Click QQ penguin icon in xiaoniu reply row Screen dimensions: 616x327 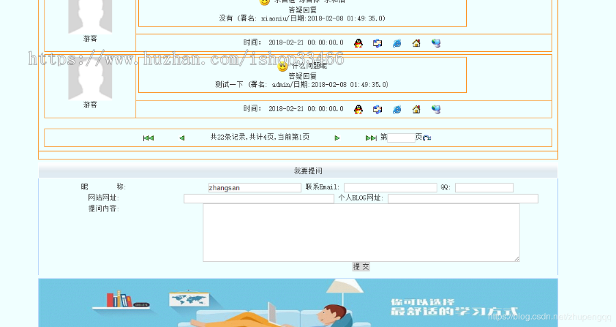point(358,43)
